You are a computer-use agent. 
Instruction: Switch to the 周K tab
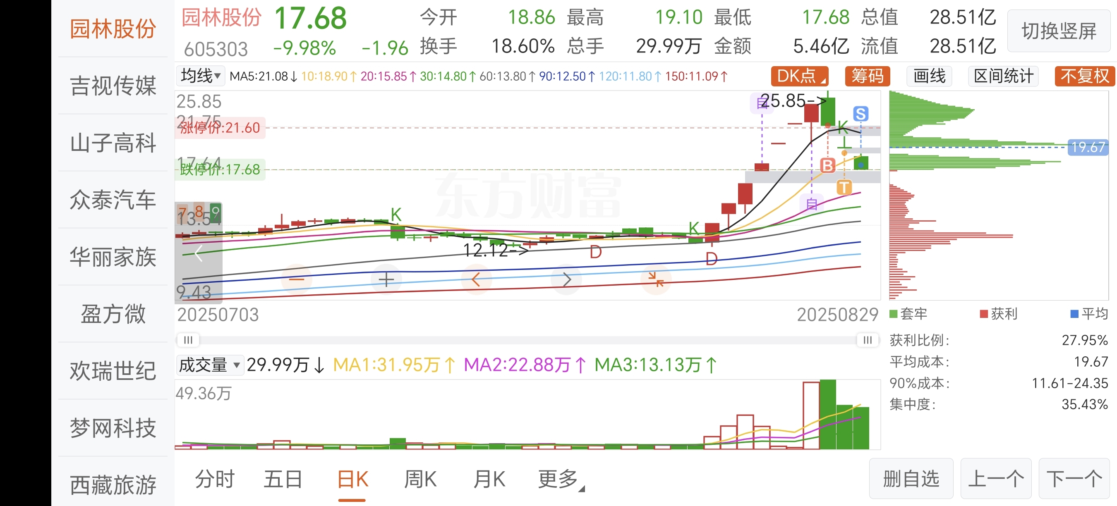[x=420, y=479]
